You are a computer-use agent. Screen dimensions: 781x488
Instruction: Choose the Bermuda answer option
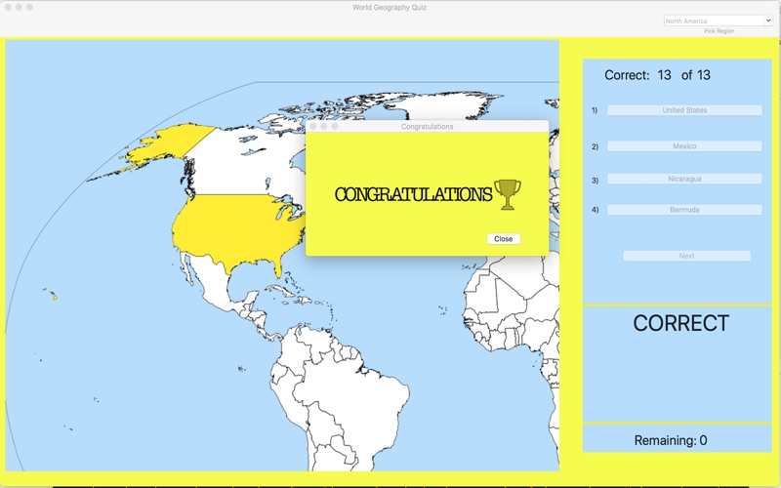click(x=684, y=210)
